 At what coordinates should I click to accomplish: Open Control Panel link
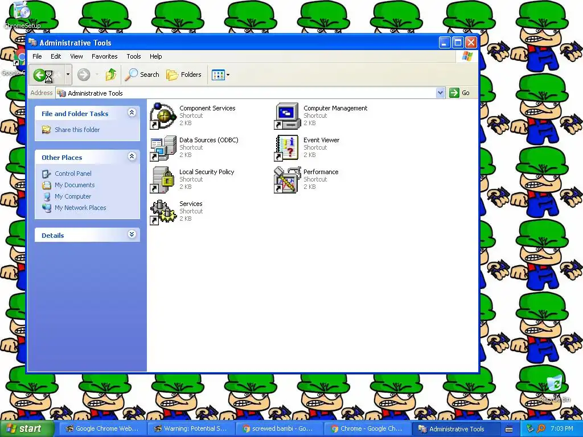pos(73,174)
